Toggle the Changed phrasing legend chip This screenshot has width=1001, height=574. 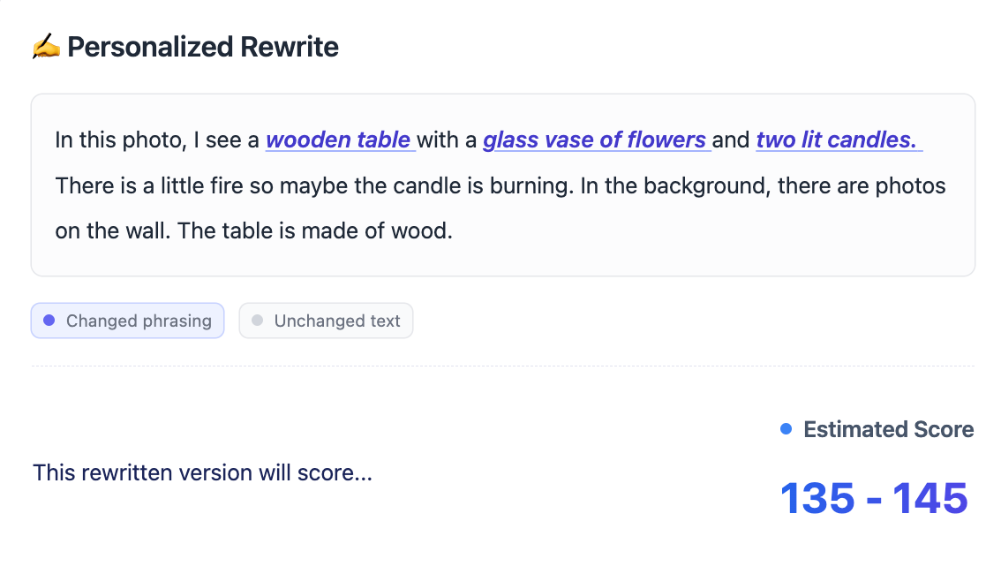click(x=128, y=321)
